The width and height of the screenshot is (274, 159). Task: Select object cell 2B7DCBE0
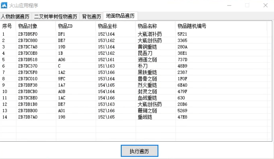pyautogui.click(x=28, y=98)
